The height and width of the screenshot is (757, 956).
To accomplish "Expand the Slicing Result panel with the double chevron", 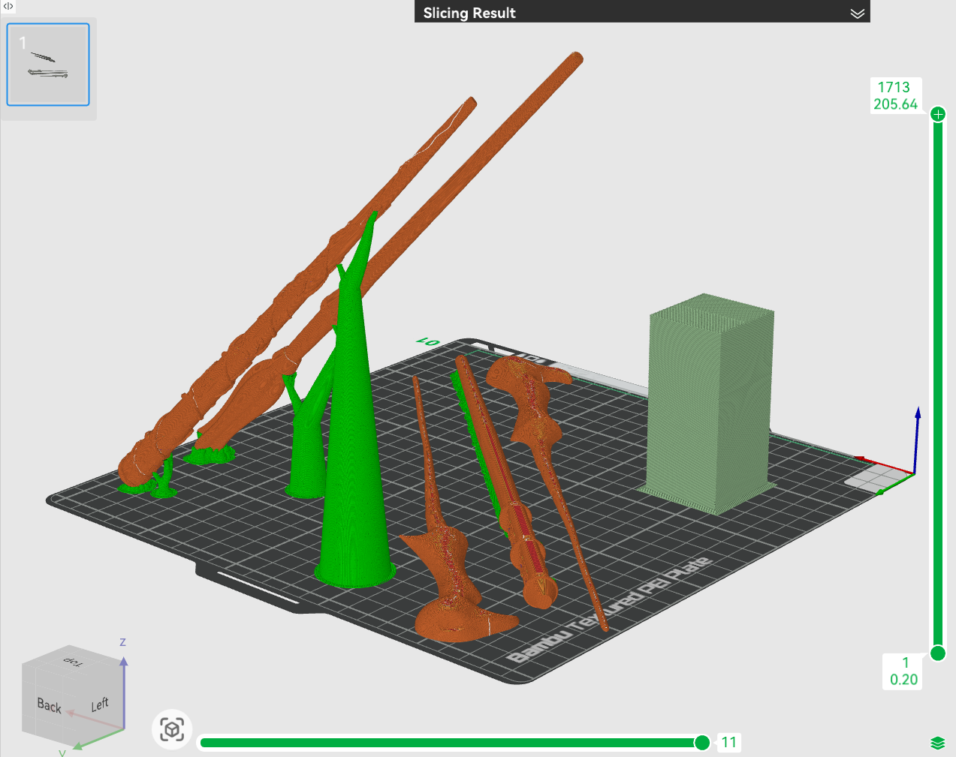I will click(x=857, y=13).
